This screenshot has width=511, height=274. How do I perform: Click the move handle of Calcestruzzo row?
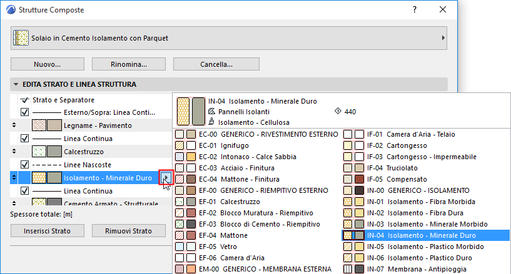(x=14, y=152)
